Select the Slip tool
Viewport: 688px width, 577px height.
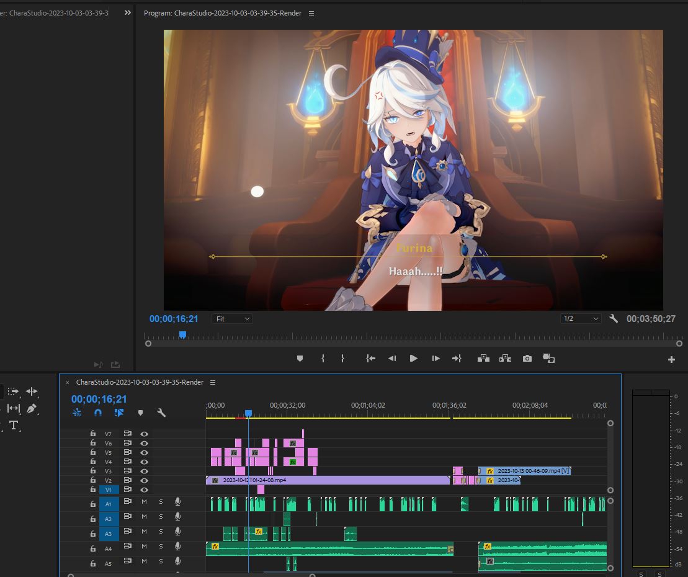[x=14, y=408]
